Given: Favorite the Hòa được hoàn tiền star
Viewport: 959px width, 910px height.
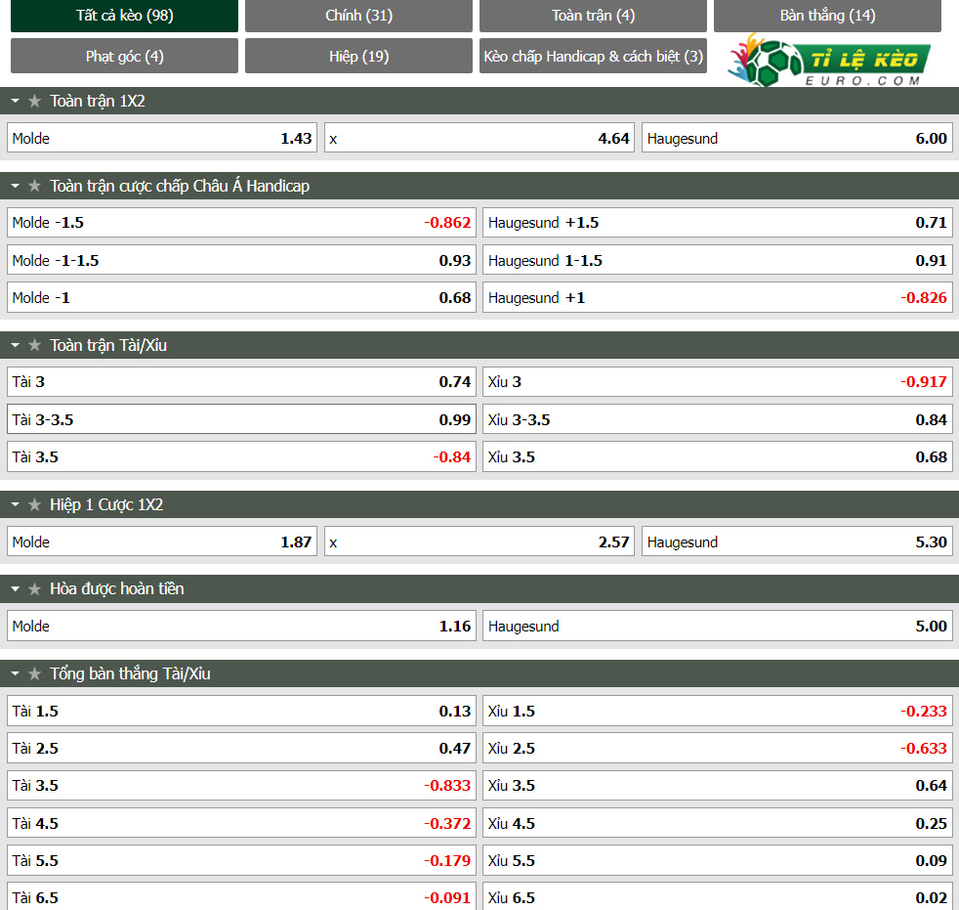Looking at the screenshot, I should click(x=35, y=588).
